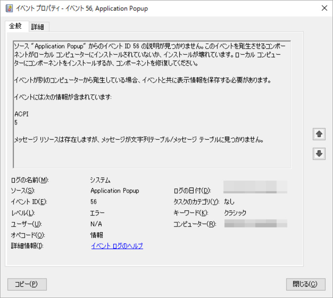Click the event ID value 56
Screen dimensions: 333x298
click(x=94, y=202)
